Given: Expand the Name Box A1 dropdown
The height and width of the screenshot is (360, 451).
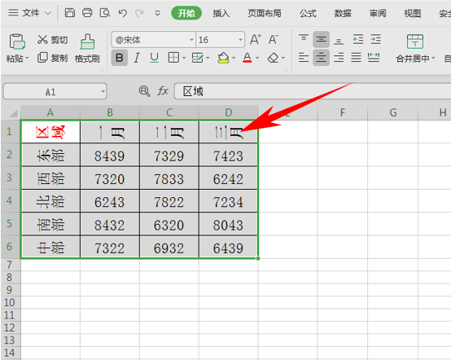Looking at the screenshot, I should [103, 91].
